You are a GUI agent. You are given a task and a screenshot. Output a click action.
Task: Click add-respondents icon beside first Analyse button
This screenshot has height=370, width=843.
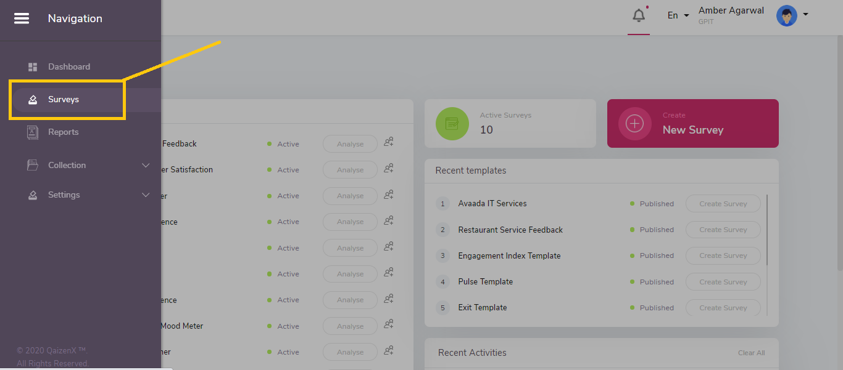389,142
